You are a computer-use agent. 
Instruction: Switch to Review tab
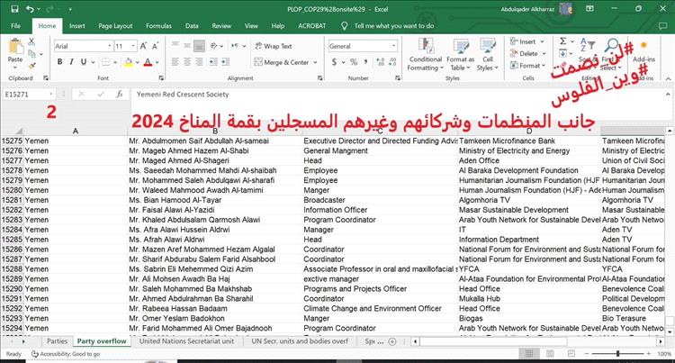point(221,26)
